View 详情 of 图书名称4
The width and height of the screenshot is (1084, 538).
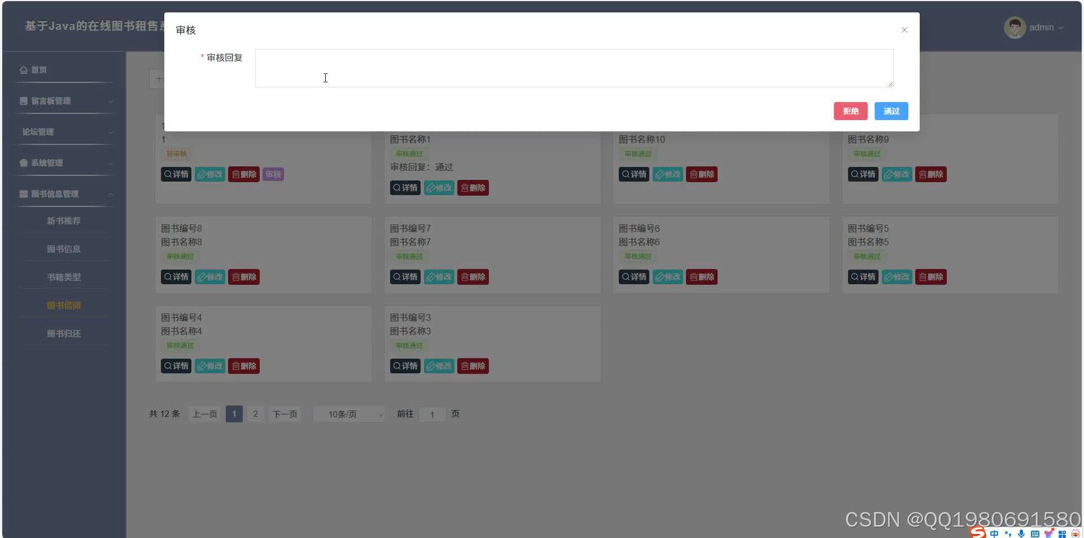tap(176, 366)
